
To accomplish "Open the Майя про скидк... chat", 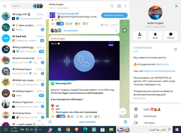I will point(23,82).
